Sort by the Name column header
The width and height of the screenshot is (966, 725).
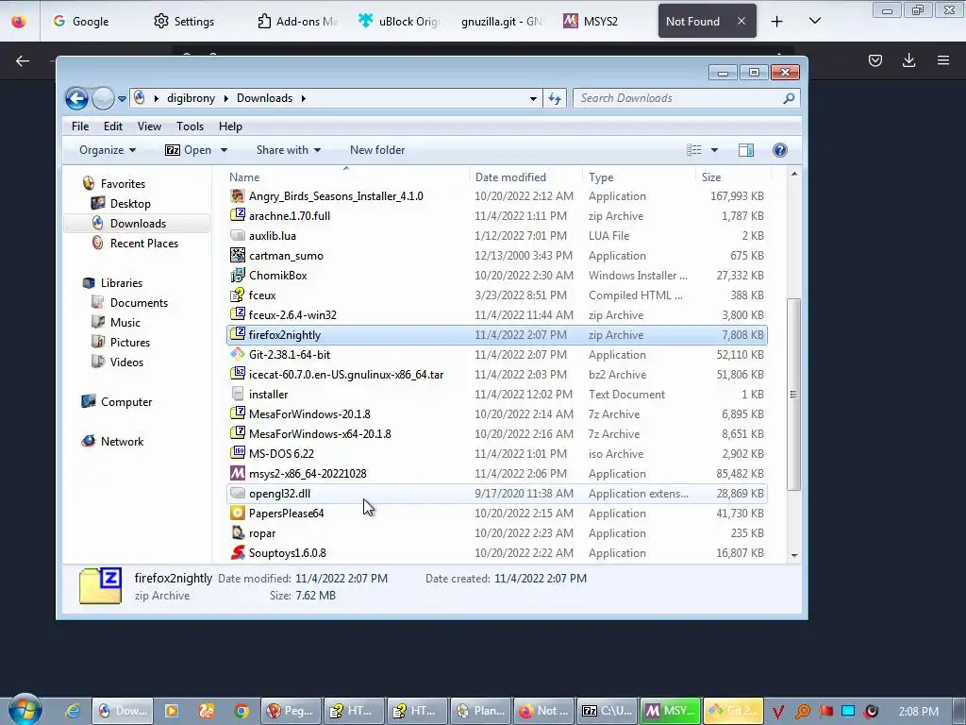347,177
